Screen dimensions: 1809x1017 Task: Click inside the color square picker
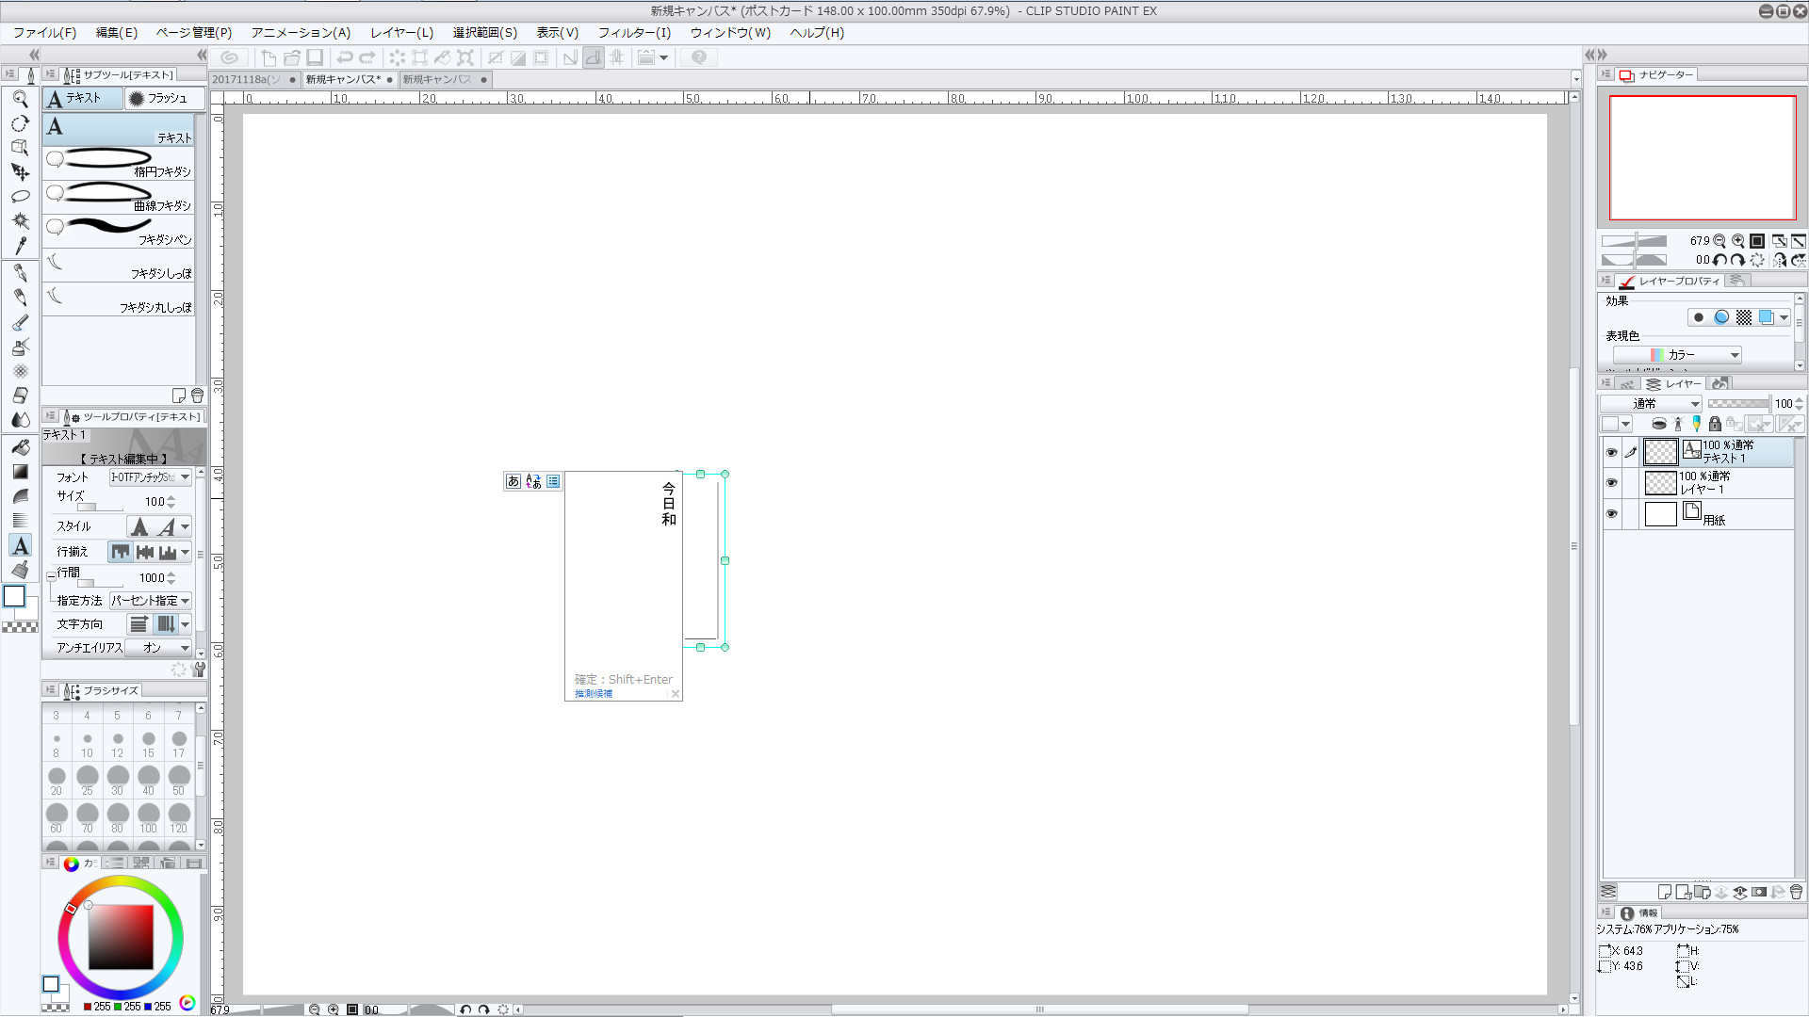pyautogui.click(x=121, y=937)
